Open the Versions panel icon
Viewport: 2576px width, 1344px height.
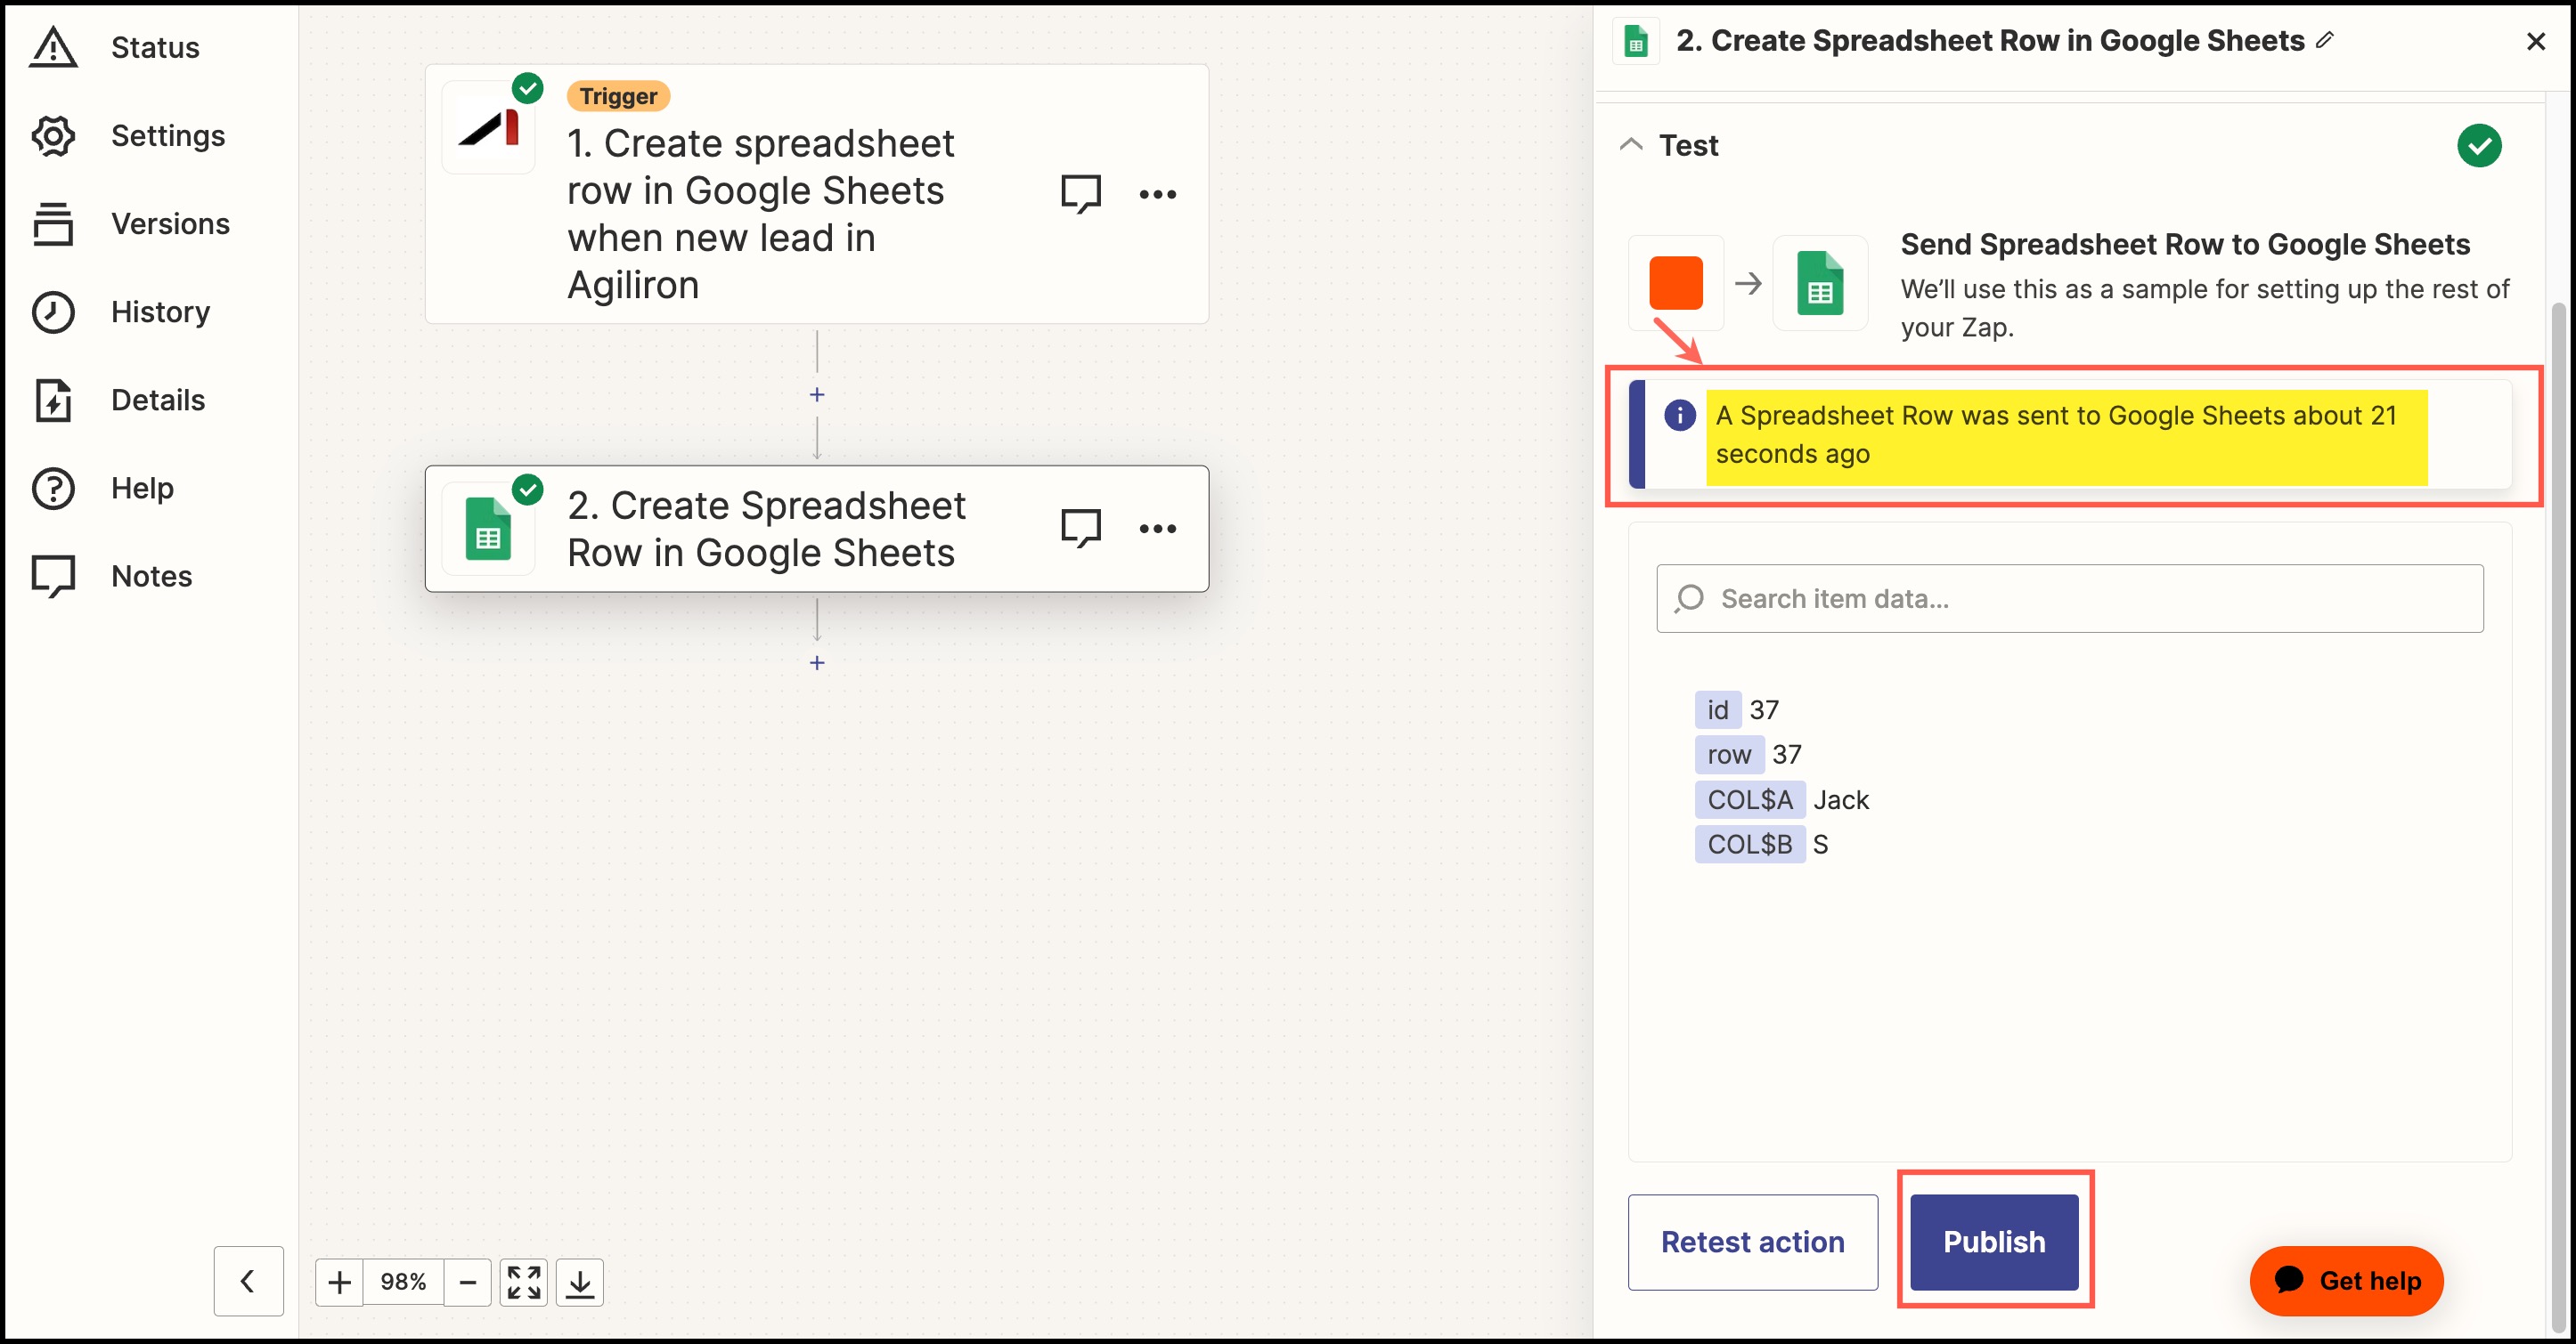coord(53,223)
